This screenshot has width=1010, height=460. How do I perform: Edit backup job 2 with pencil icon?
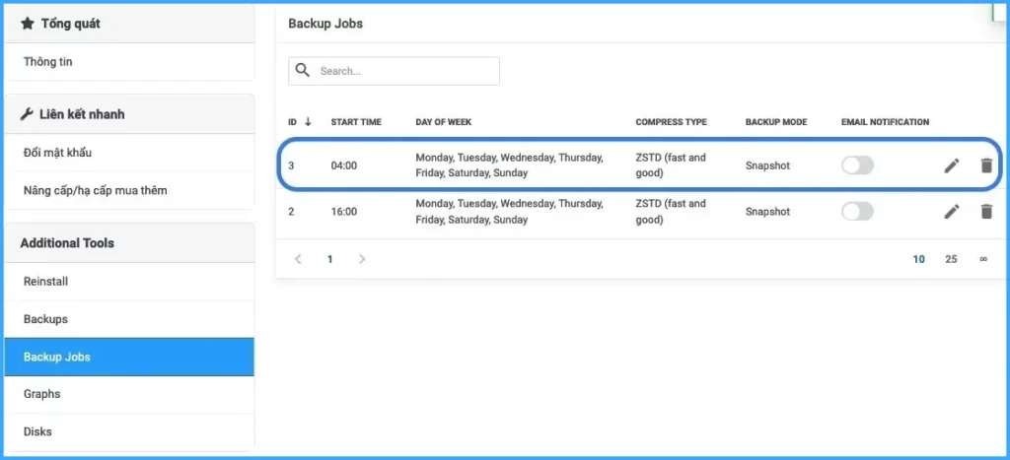tap(952, 211)
